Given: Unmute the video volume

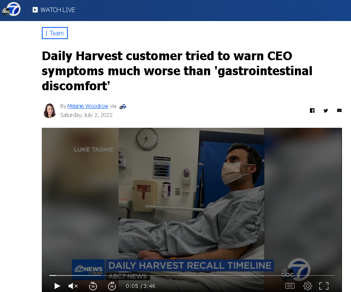Looking at the screenshot, I should [73, 286].
